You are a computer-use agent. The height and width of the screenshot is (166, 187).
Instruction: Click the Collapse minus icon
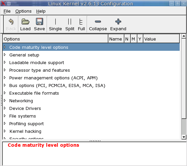pos(98,22)
